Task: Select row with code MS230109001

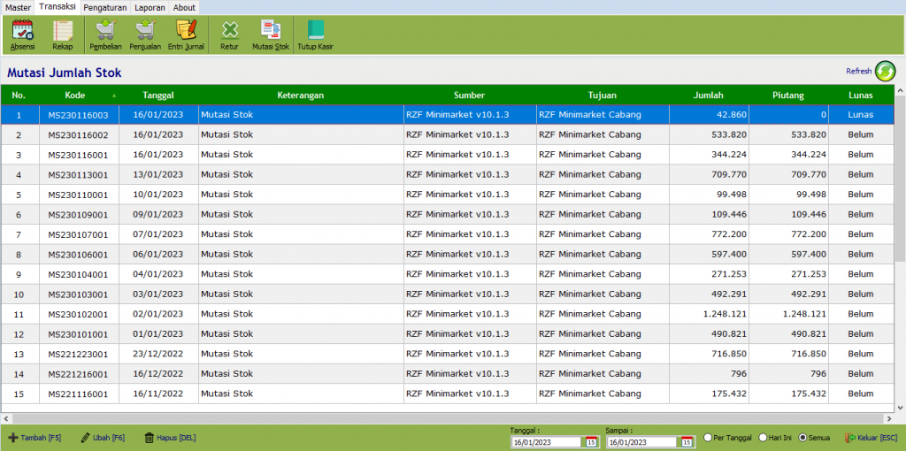Action: click(447, 214)
